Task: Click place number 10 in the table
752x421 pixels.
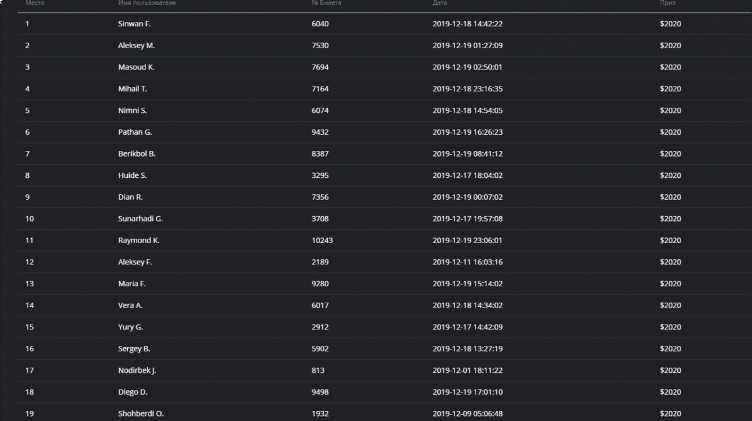Action: pyautogui.click(x=29, y=219)
